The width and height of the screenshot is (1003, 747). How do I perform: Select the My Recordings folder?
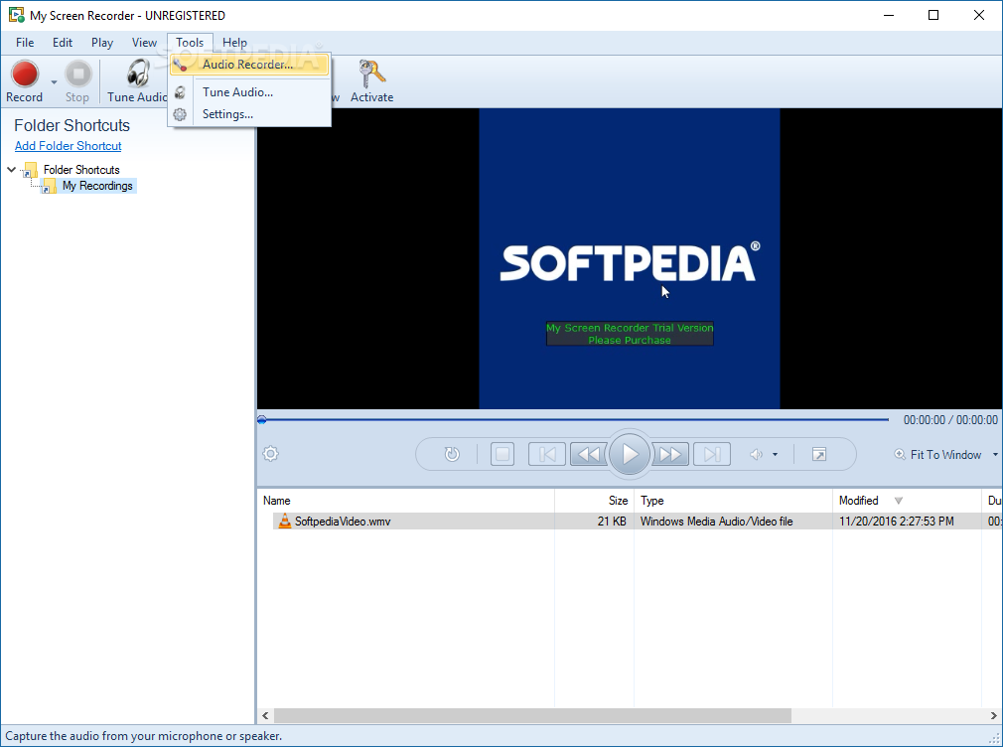[x=97, y=186]
